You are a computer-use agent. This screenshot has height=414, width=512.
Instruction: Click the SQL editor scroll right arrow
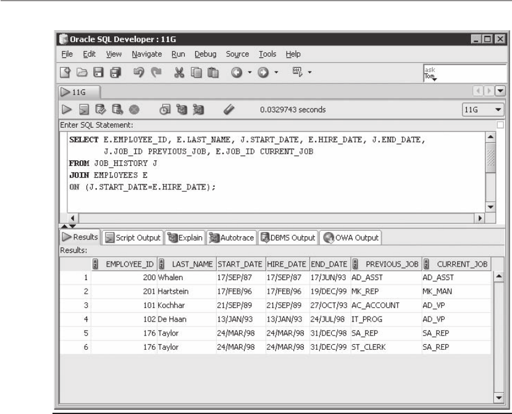[479, 218]
